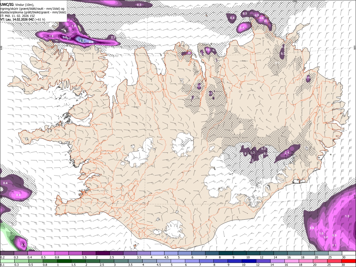356x267 pixels.
Task: Select the darkest green swatch labeled 1 in the lower legend
Action: coord(64,261)
